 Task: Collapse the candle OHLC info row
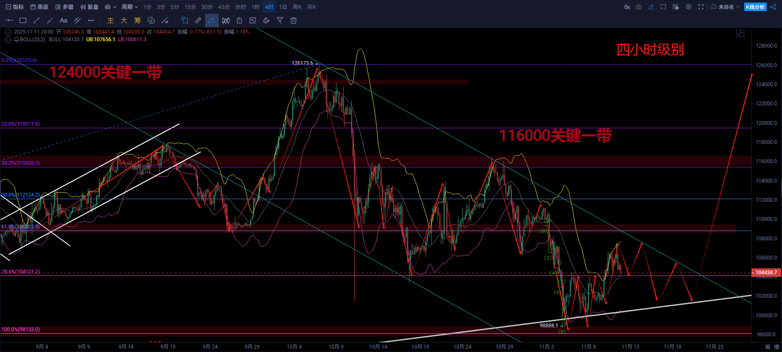[8, 32]
